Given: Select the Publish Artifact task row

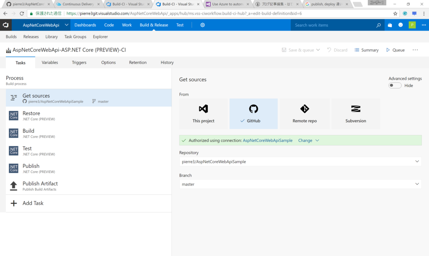Looking at the screenshot, I should 89,186.
